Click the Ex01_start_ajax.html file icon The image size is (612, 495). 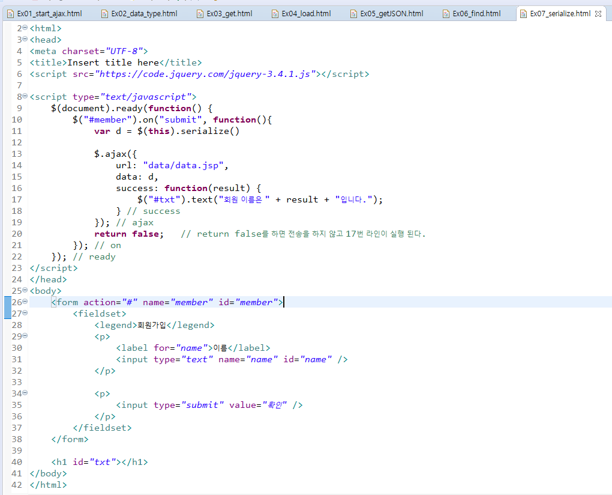coord(11,14)
